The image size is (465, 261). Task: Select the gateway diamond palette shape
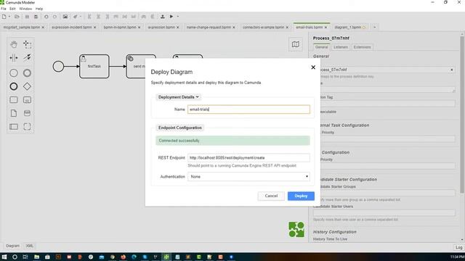tap(27, 86)
